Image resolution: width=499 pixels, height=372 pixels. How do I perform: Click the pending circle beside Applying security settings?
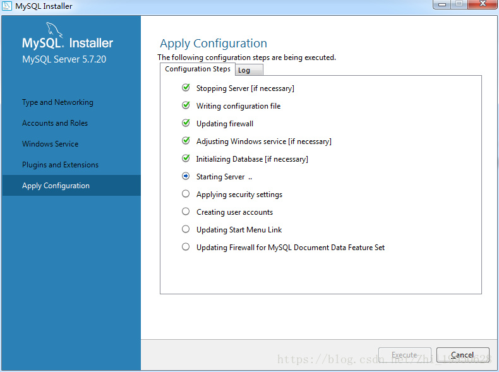[x=186, y=194]
